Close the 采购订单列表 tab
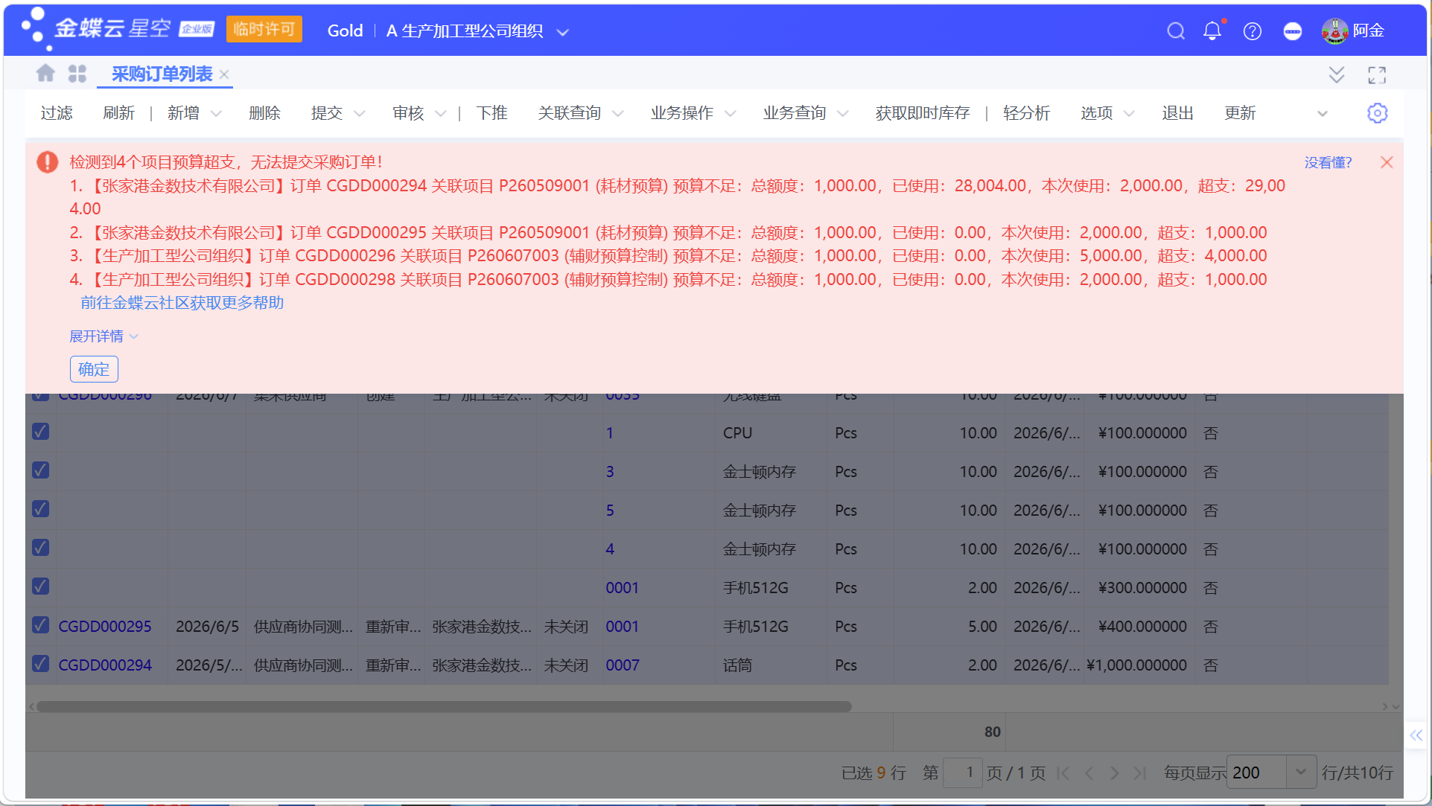The image size is (1432, 806). 224,74
